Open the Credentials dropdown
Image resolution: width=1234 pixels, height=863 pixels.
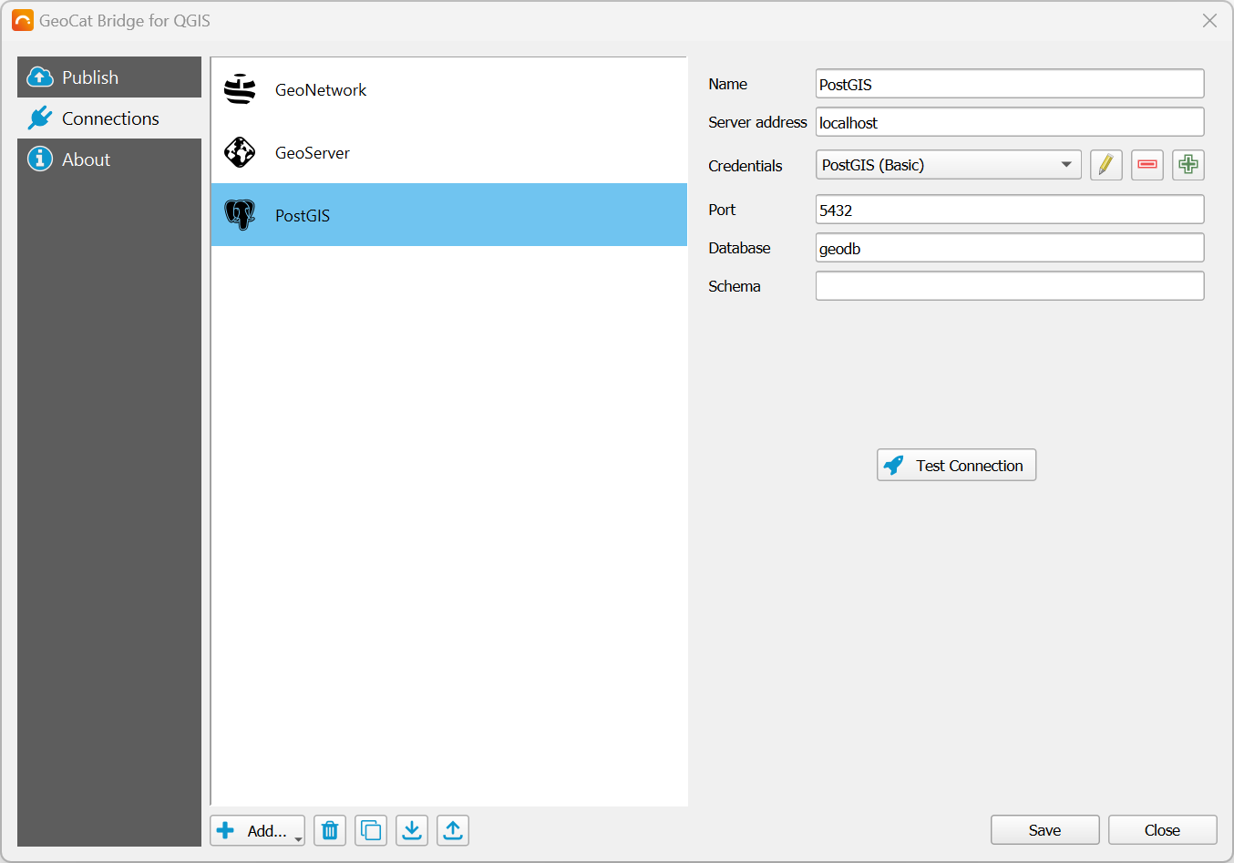click(948, 165)
